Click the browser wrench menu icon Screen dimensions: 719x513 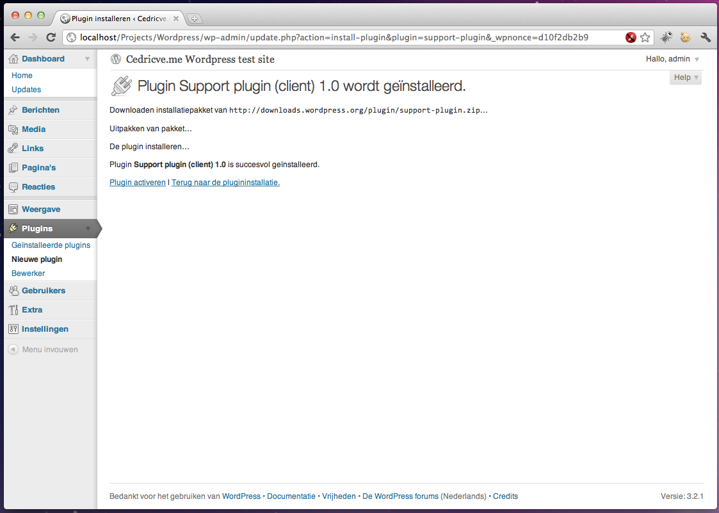(x=706, y=38)
